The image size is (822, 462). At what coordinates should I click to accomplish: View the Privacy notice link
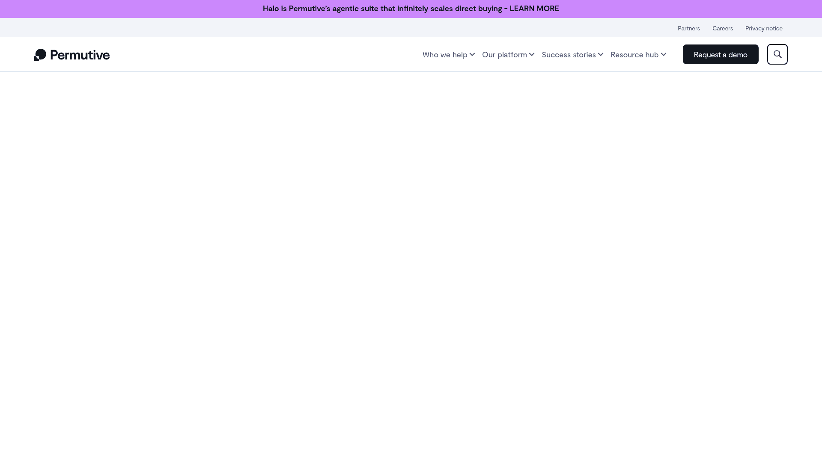tap(764, 28)
